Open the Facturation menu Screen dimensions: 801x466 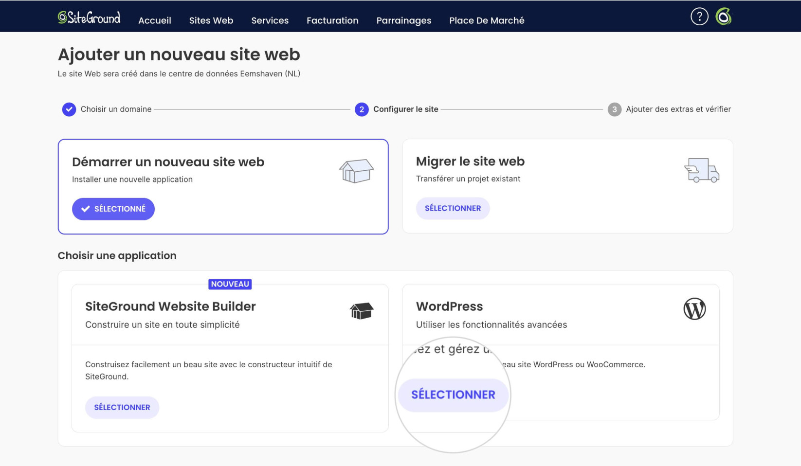(332, 20)
